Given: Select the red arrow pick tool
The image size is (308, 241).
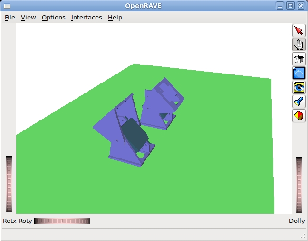Looking at the screenshot, I should point(299,30).
